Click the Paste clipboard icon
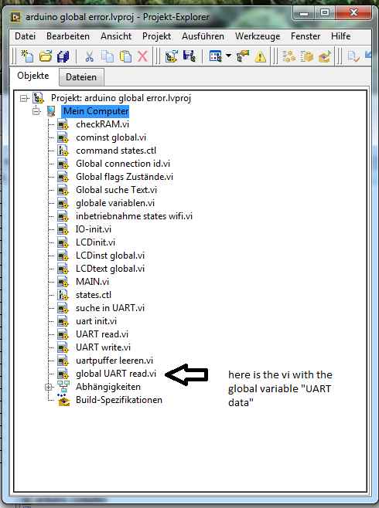Screen dimensions: 379x508 click(125, 56)
